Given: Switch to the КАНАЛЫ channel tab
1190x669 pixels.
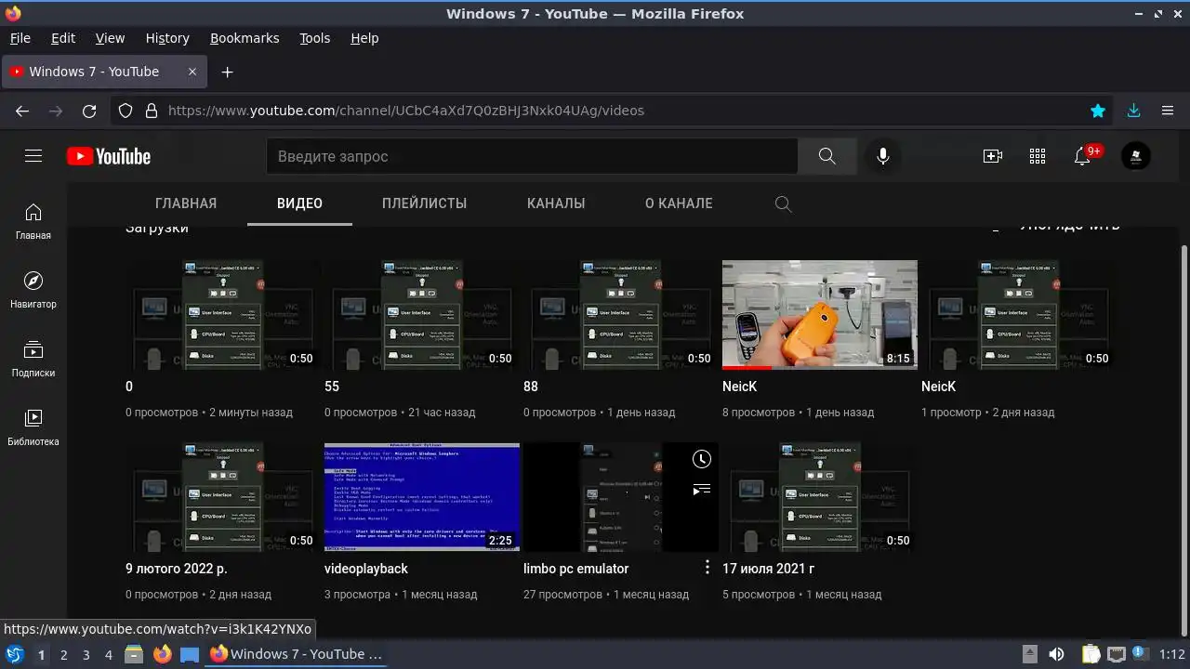Looking at the screenshot, I should pyautogui.click(x=556, y=203).
